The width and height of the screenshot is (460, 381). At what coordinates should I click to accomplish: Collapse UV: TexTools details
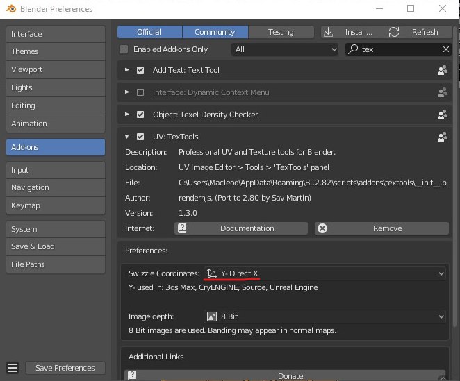point(126,137)
